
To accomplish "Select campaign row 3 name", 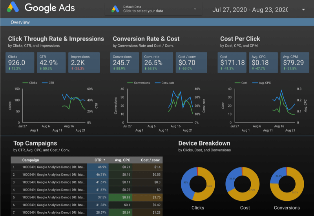I will [x=53, y=182].
